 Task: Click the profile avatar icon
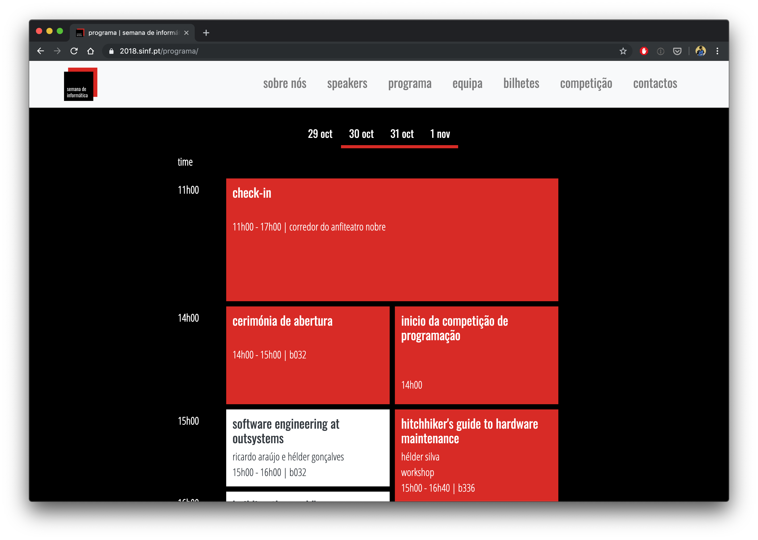point(700,51)
